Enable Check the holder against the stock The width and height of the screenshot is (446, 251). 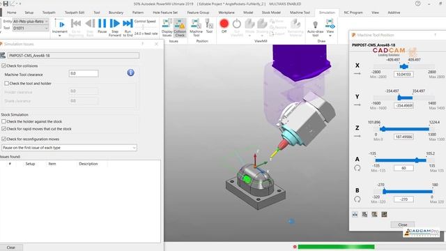coord(3,121)
